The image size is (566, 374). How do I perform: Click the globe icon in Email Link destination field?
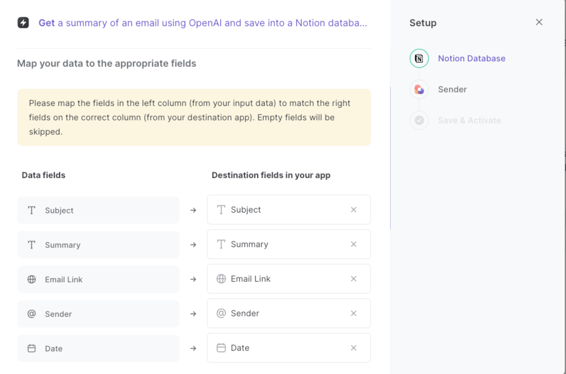221,279
